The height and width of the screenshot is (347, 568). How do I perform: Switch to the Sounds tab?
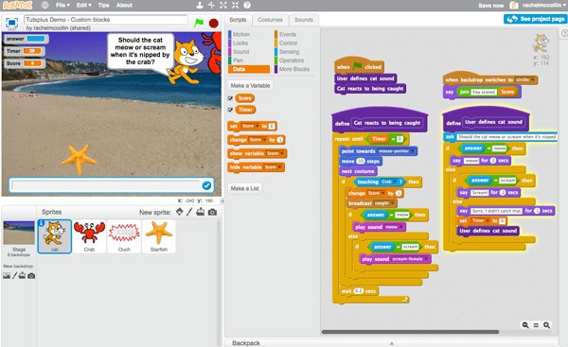[x=304, y=20]
